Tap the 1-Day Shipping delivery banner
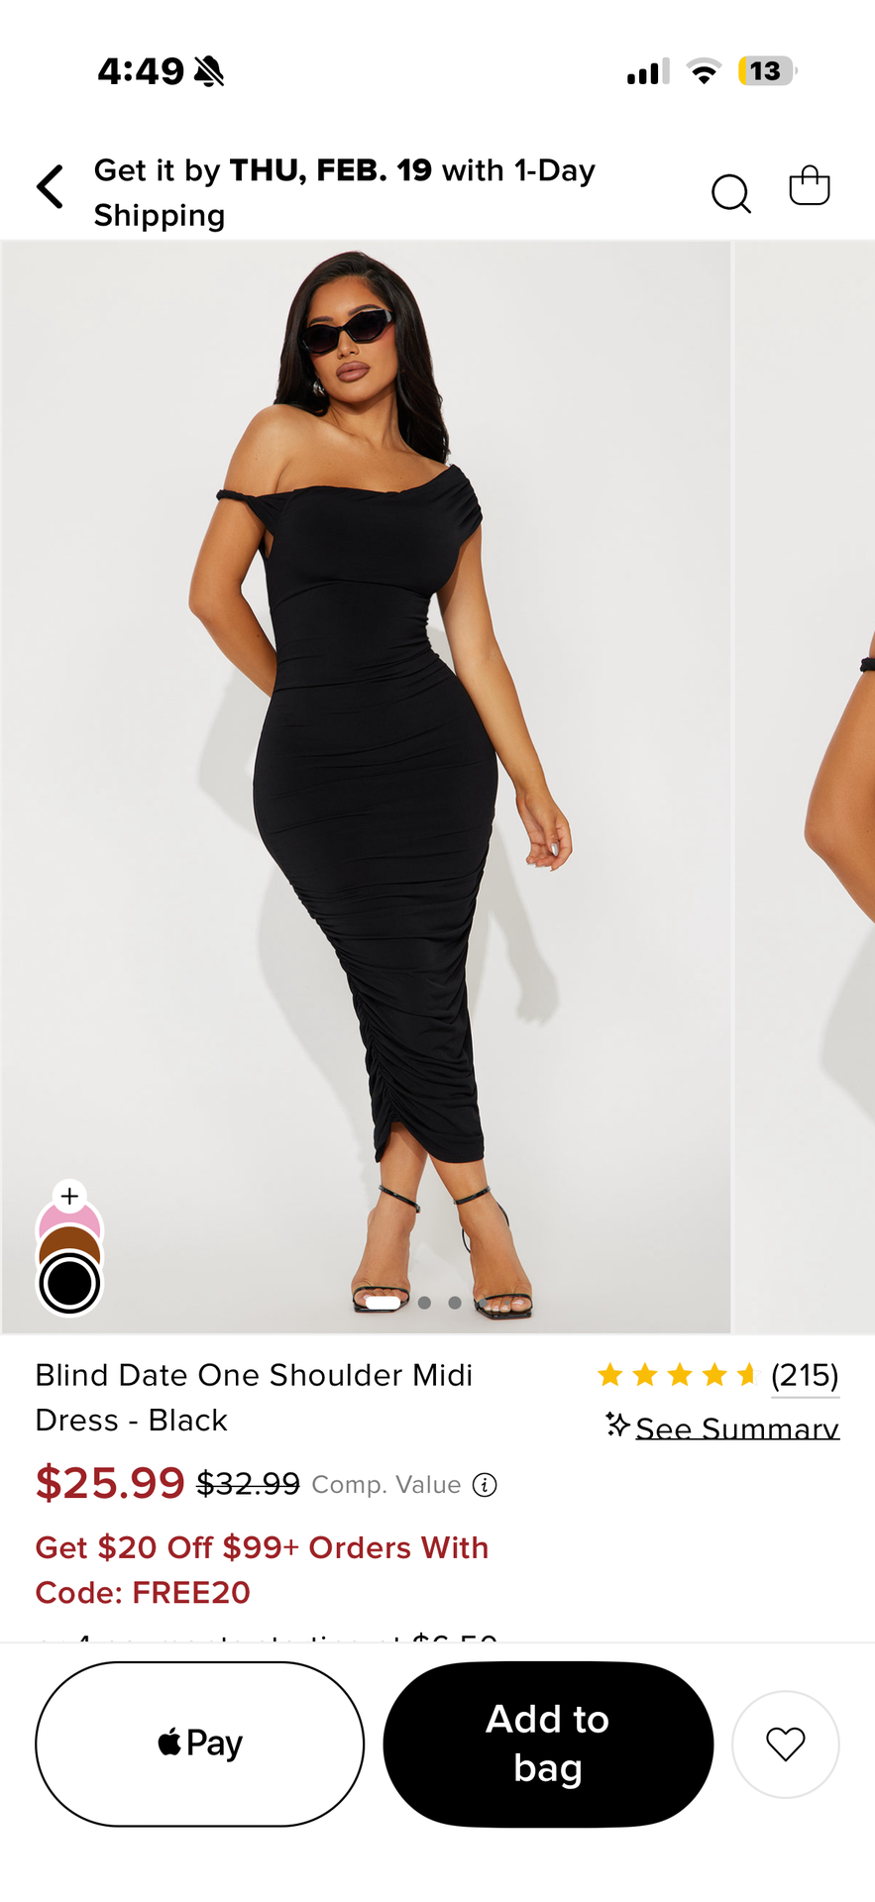This screenshot has width=875, height=1902. tap(345, 192)
